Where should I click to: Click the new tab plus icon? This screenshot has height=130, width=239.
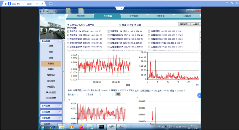[51, 4]
